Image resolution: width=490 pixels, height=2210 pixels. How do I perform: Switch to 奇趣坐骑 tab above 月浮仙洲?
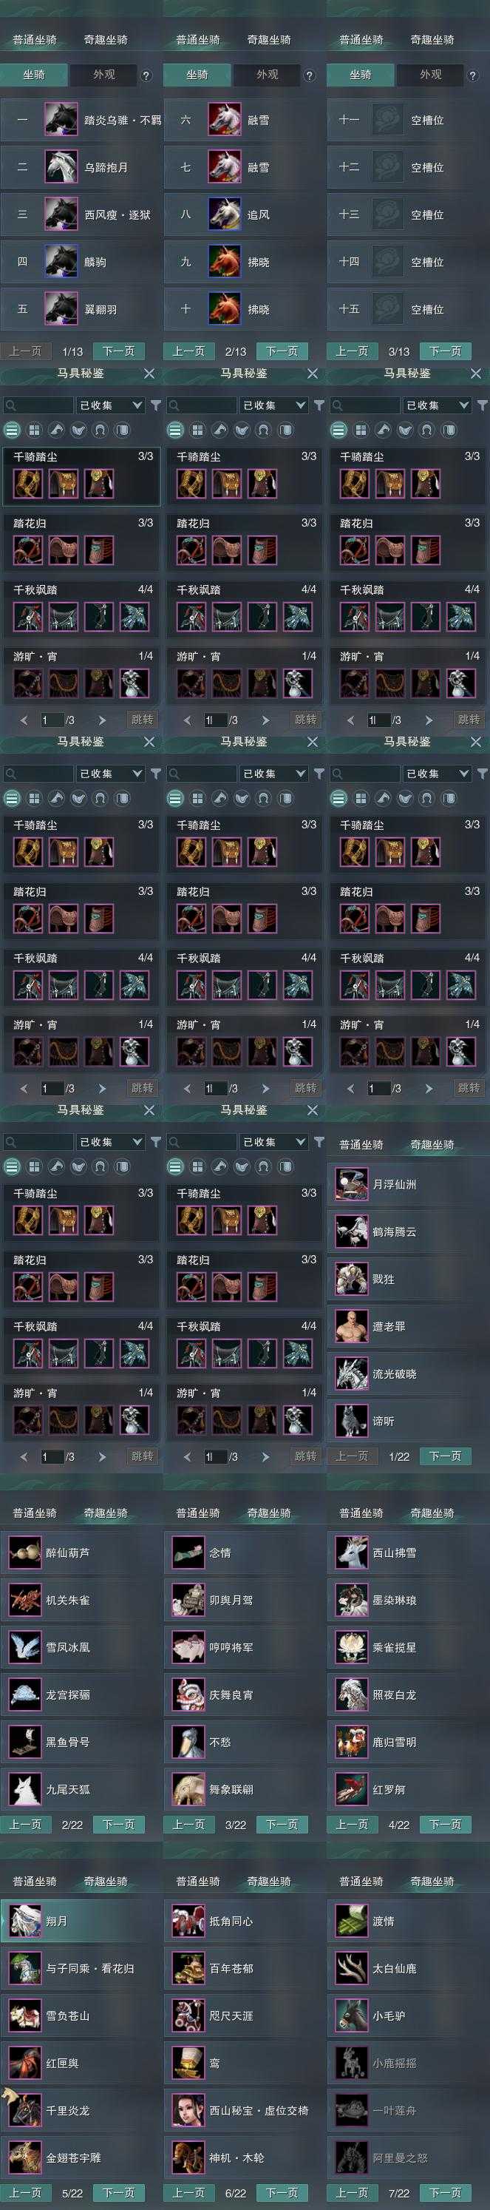pos(432,1144)
